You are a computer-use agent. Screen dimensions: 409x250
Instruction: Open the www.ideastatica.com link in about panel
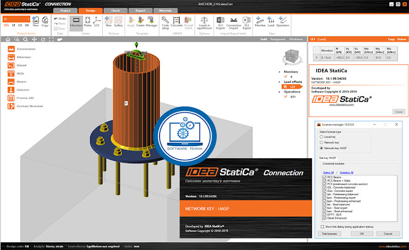point(341,105)
